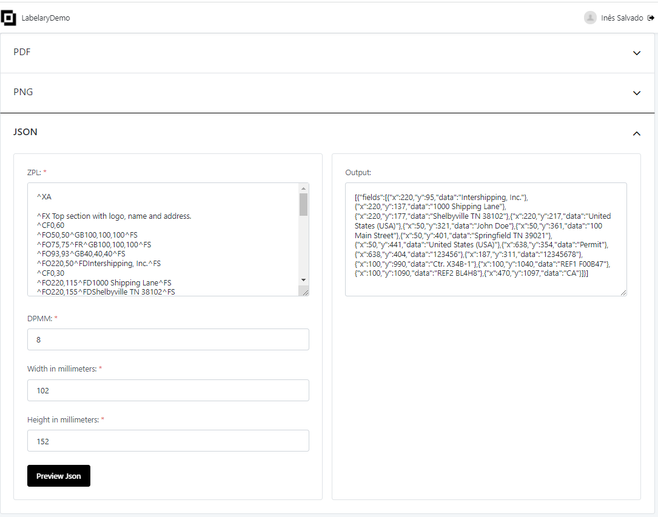This screenshot has width=658, height=517.
Task: Click the Inês Salvado username
Action: click(622, 18)
